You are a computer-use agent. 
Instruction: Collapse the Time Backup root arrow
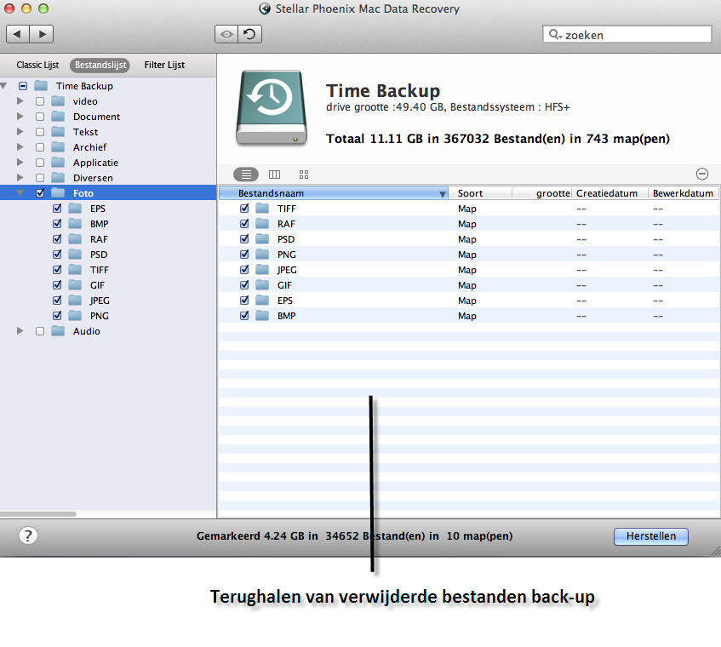coord(3,86)
